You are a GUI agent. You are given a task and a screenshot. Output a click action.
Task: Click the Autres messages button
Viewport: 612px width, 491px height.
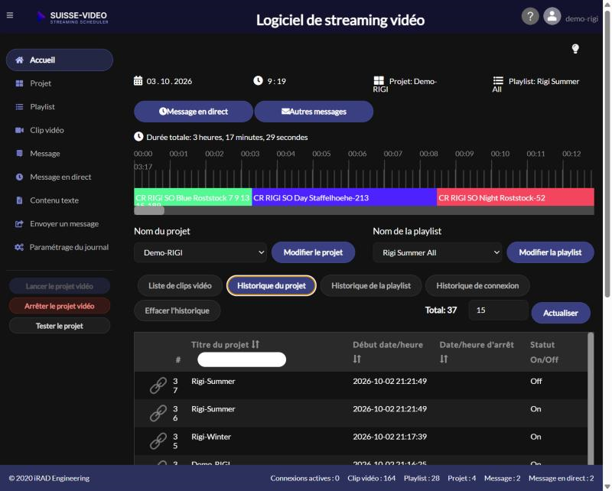[x=314, y=112]
